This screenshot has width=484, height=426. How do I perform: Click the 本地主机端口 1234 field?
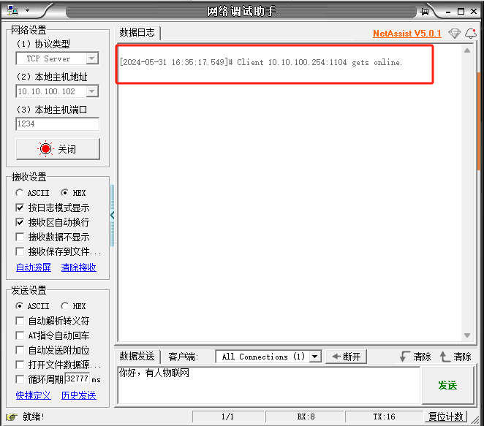(x=58, y=123)
